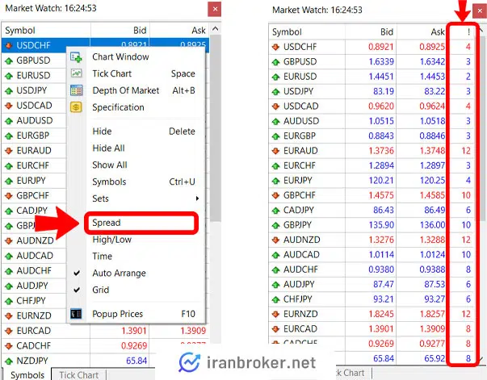Select the Hide All menu entry
This screenshot has width=487, height=380.
pyautogui.click(x=108, y=148)
